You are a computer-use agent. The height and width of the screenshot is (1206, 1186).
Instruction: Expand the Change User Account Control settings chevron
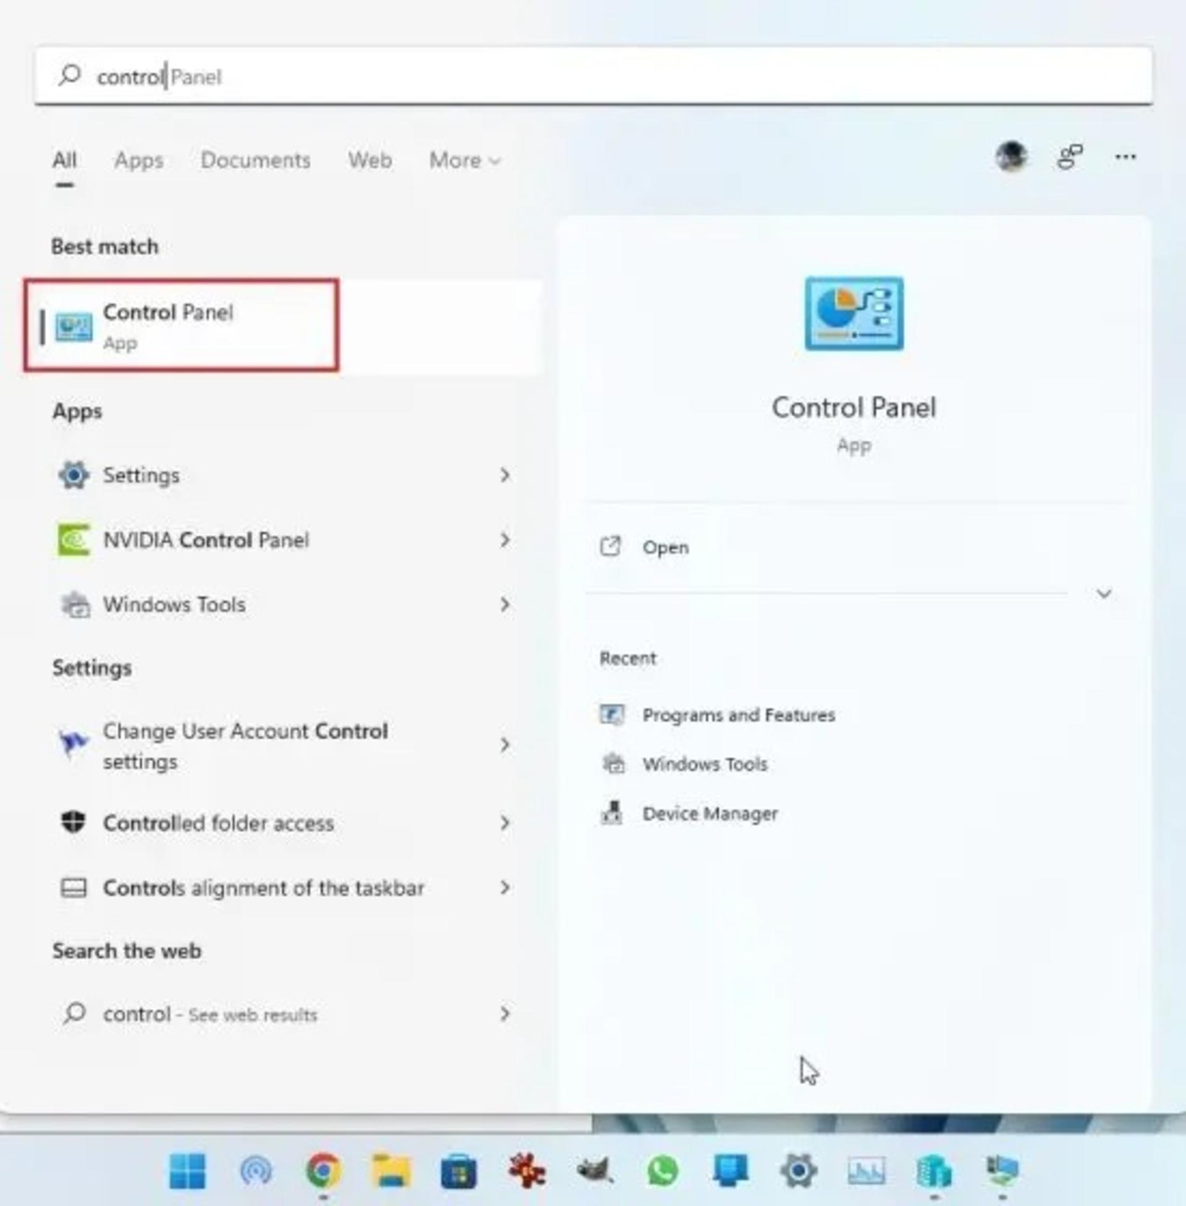click(505, 744)
